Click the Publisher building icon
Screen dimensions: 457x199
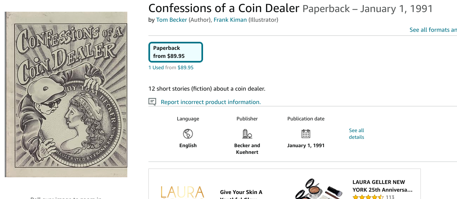[247, 134]
